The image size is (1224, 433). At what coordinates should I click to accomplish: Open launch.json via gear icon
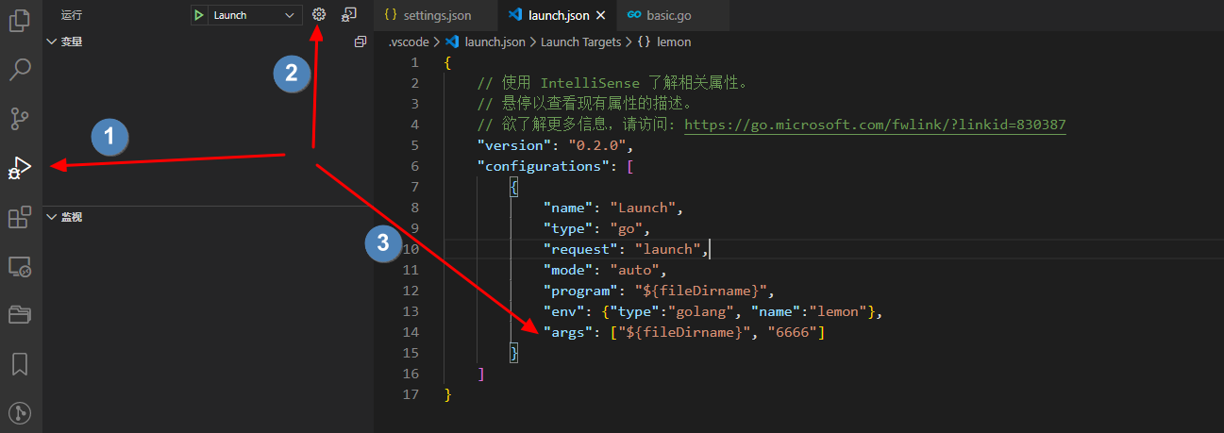(319, 15)
